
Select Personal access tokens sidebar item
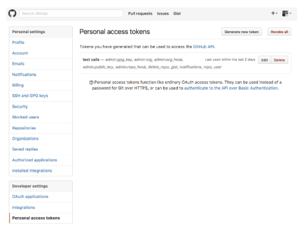point(41,218)
